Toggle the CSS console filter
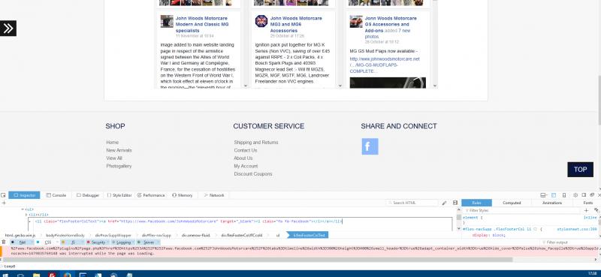 click(x=47, y=242)
